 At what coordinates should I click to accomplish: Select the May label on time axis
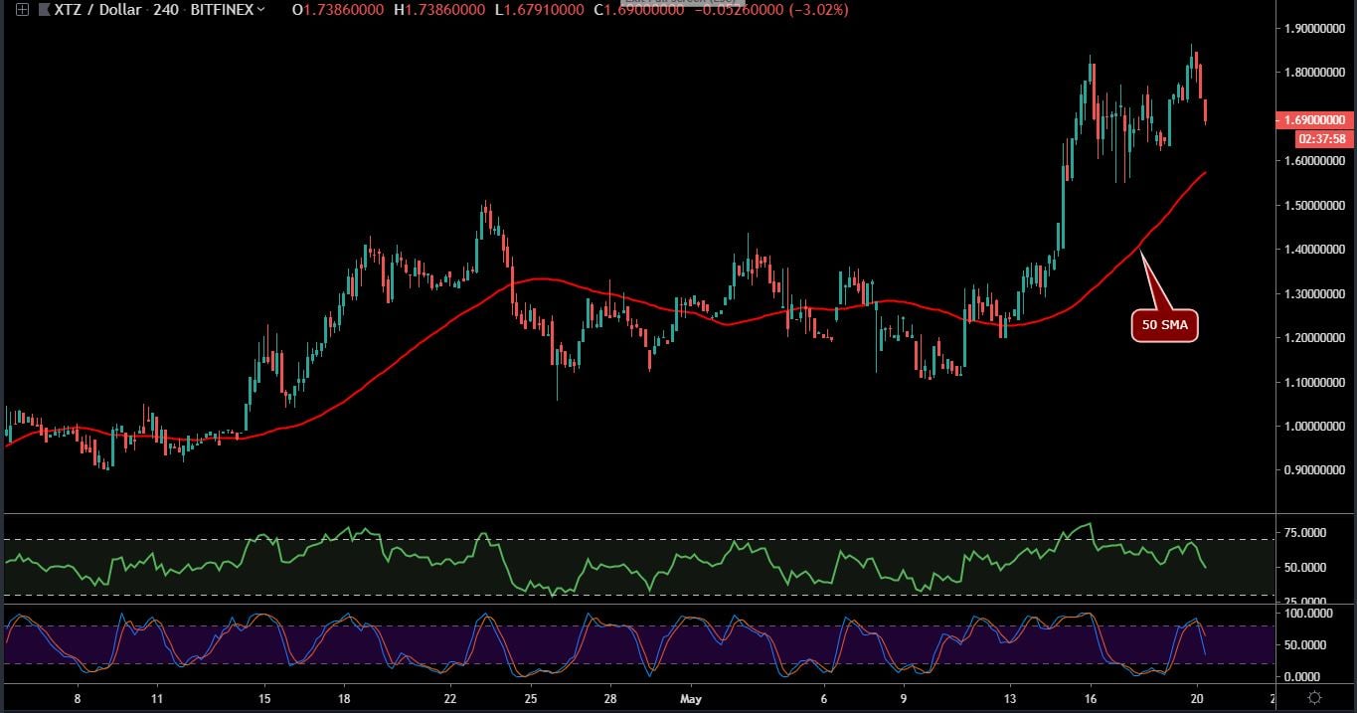[x=690, y=699]
